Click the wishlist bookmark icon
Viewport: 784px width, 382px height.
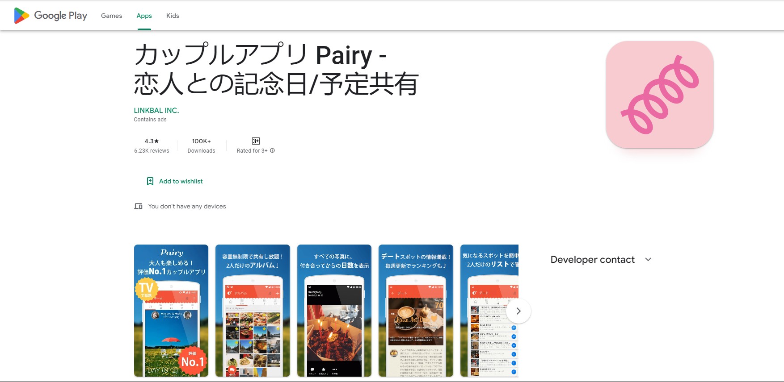(x=150, y=181)
